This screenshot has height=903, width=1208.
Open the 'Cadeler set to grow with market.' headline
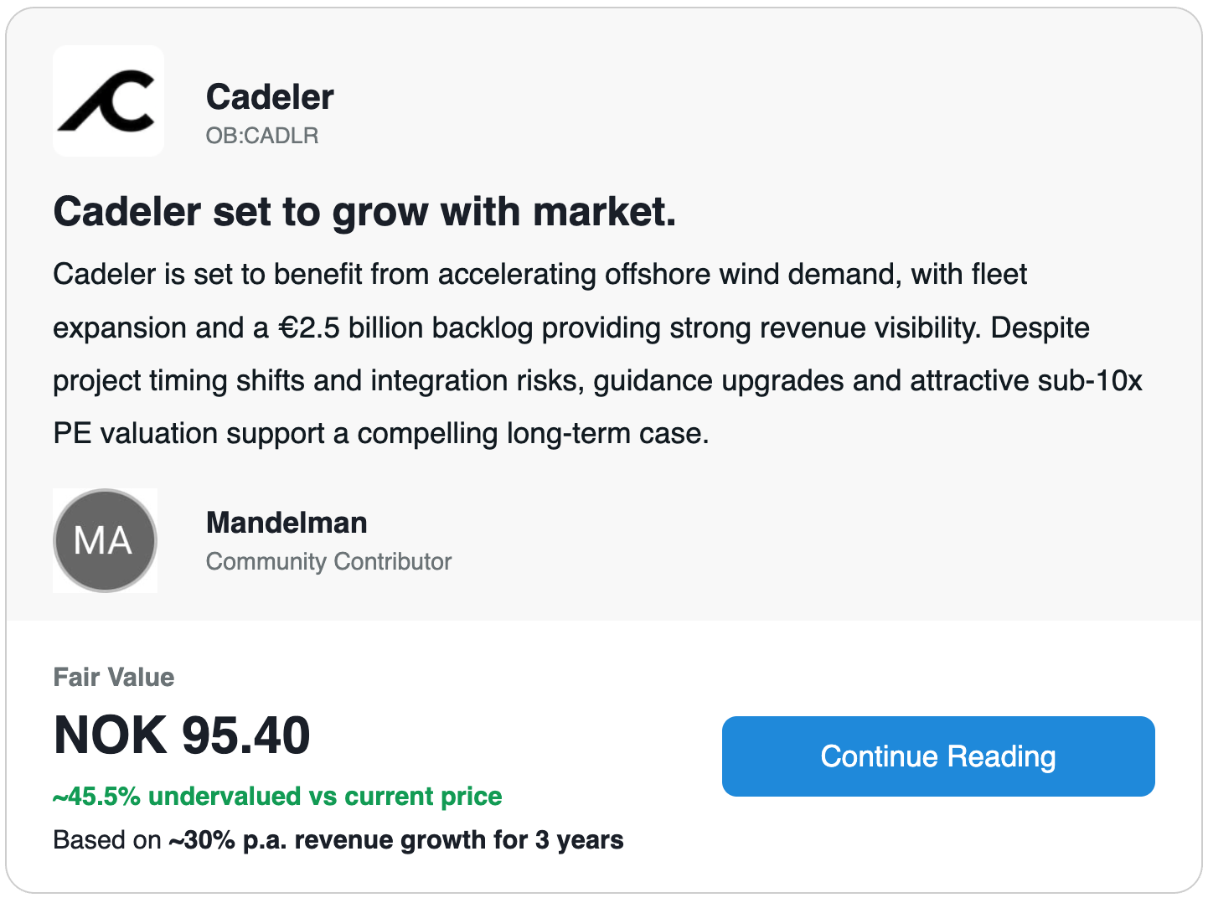pyautogui.click(x=364, y=212)
